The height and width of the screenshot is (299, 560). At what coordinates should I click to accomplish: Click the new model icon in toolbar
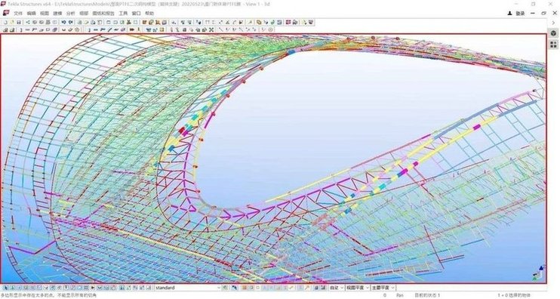tap(6, 22)
